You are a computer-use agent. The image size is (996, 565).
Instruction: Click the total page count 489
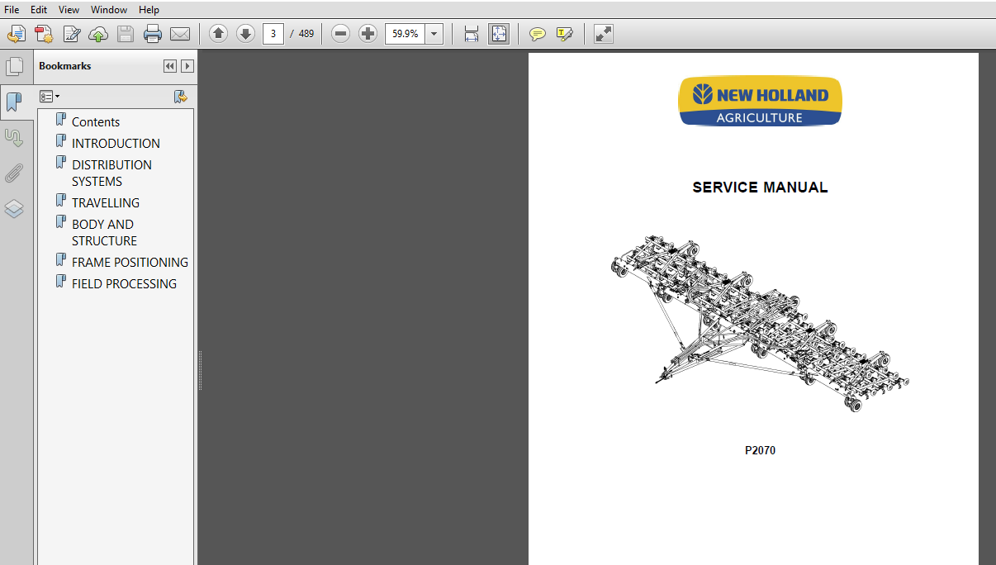[x=306, y=34]
